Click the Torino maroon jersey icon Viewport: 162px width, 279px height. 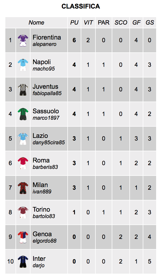click(23, 212)
